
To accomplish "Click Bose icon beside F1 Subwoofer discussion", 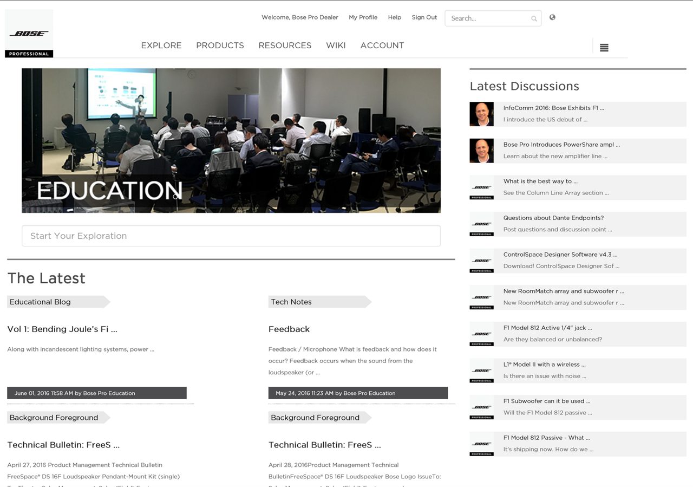I will (x=481, y=407).
